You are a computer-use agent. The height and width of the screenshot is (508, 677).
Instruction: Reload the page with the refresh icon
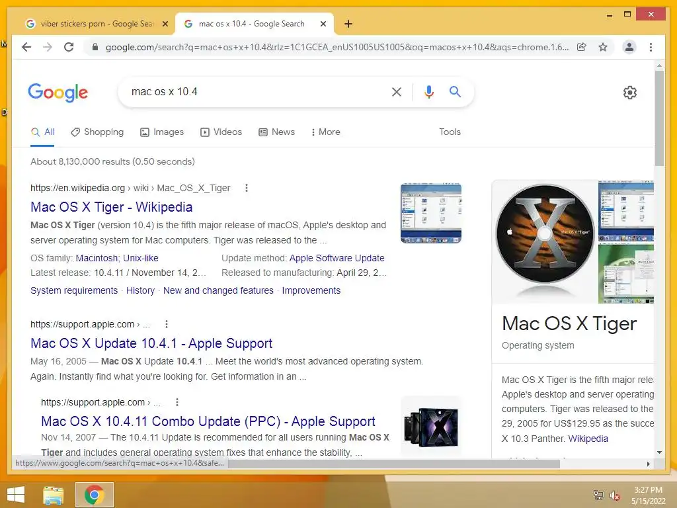69,47
